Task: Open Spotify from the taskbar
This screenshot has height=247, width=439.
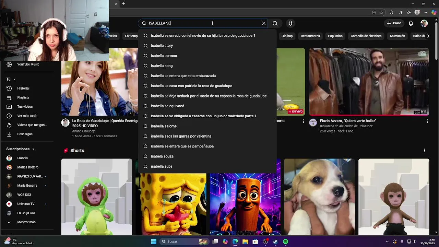Action: tap(285, 242)
